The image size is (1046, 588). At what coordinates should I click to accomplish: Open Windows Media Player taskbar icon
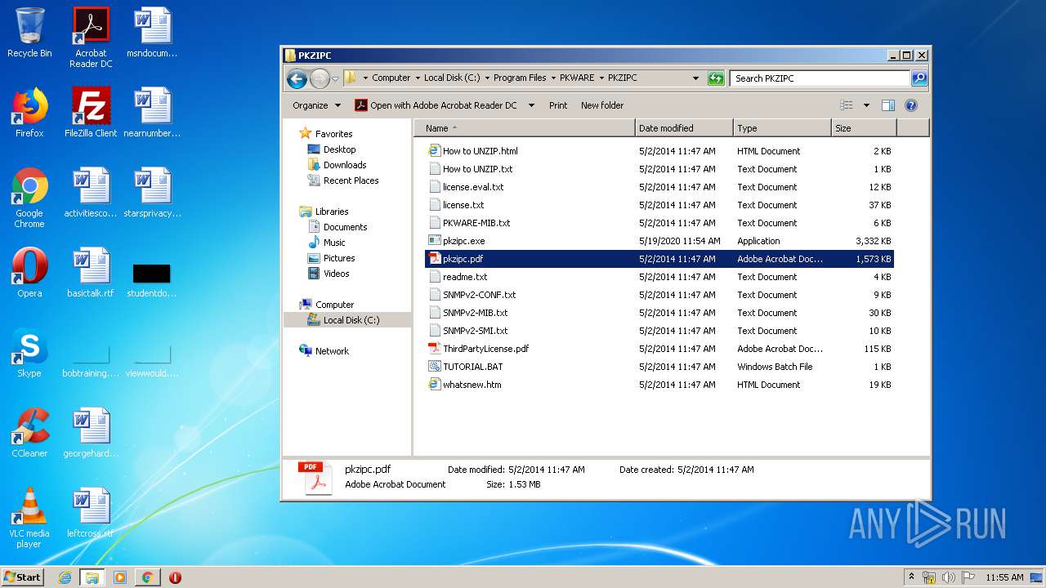click(x=120, y=577)
